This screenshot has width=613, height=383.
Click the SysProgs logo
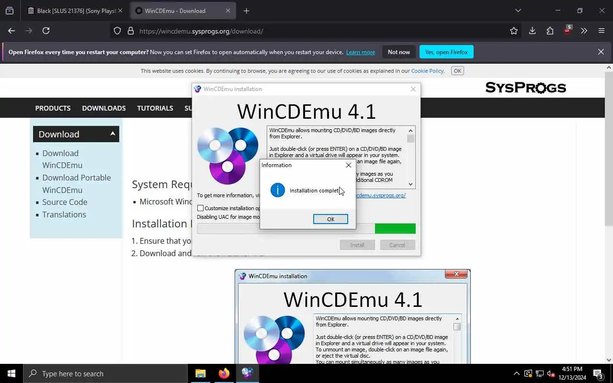[x=525, y=88]
